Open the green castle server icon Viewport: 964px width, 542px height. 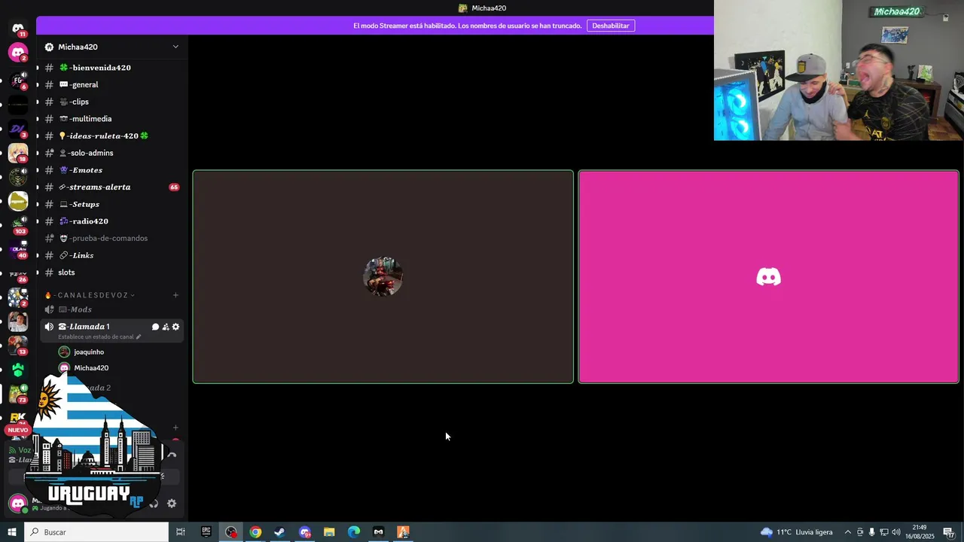(18, 370)
